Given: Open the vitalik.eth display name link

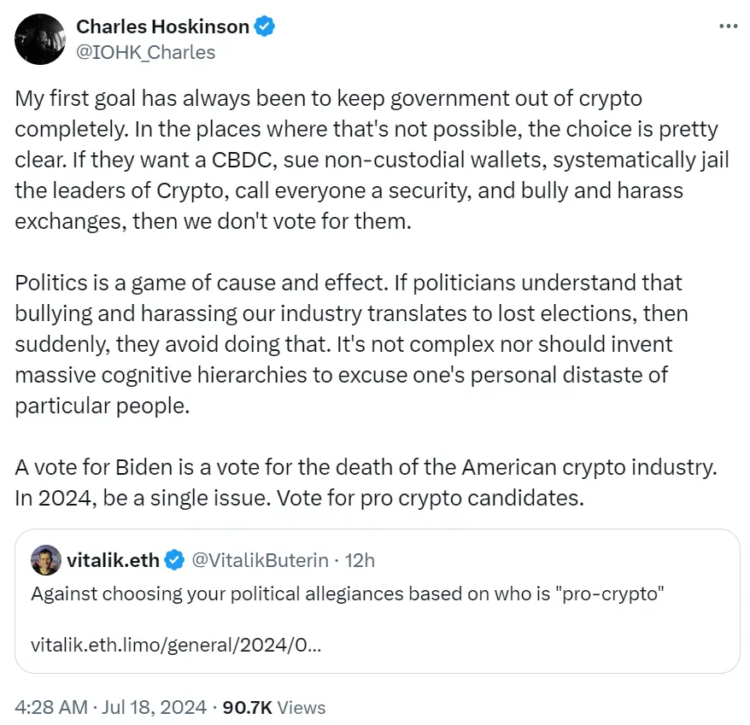Looking at the screenshot, I should [114, 561].
